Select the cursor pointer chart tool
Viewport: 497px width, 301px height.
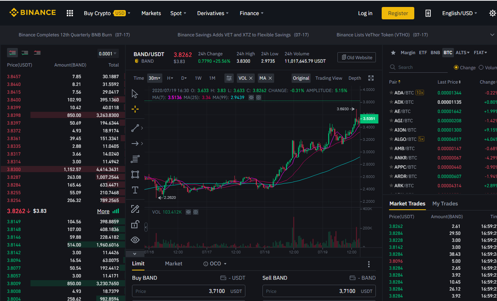click(x=135, y=94)
